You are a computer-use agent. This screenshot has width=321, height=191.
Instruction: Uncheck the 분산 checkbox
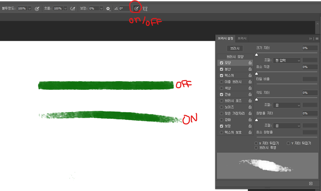pyautogui.click(x=222, y=69)
